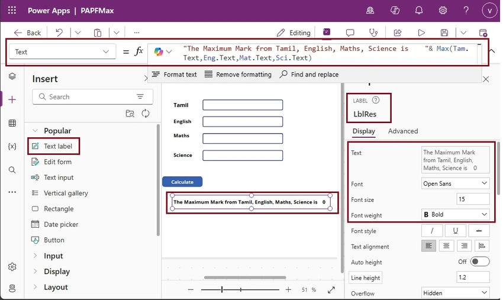Go Back from the studio
The image size is (503, 300).
pos(27,33)
